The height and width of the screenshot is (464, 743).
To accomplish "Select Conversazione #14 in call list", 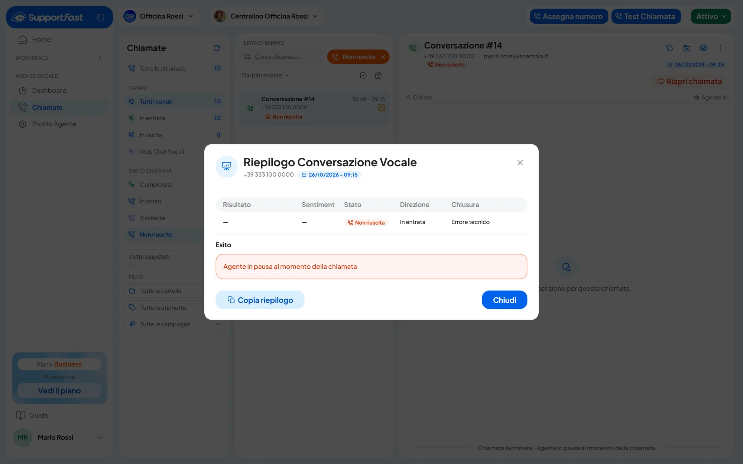I will (314, 108).
